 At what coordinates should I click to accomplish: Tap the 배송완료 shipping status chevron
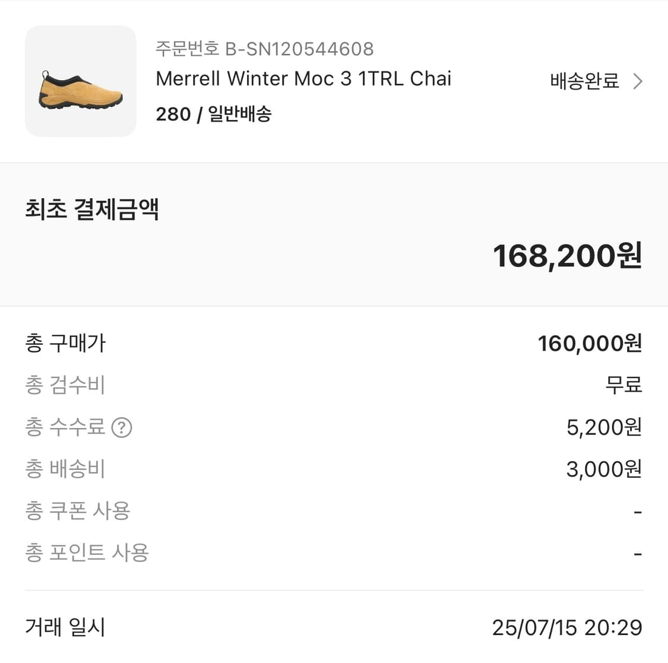(637, 81)
